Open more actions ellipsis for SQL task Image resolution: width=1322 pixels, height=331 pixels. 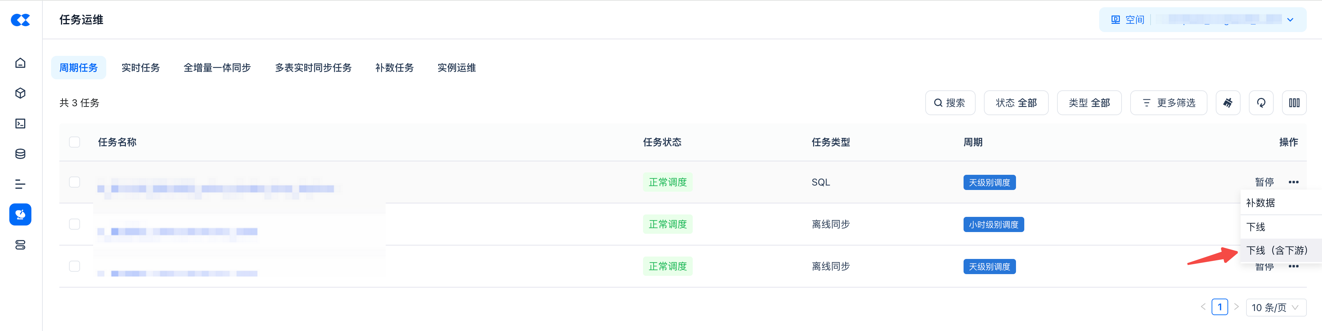tap(1293, 182)
